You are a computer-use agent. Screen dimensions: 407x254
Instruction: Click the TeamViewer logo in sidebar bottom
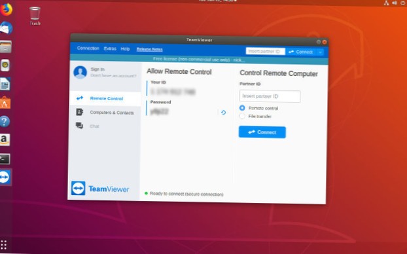point(100,189)
